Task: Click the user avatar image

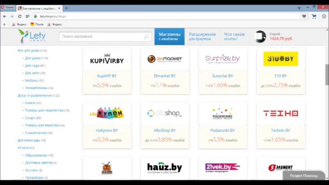Action: tap(260, 37)
